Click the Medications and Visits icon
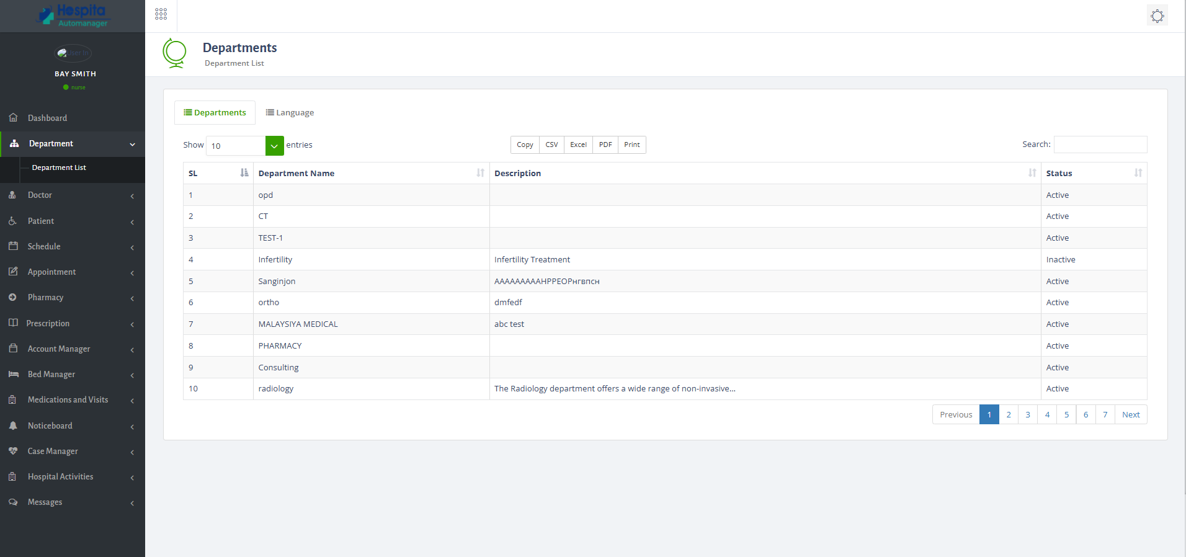 [x=12, y=399]
